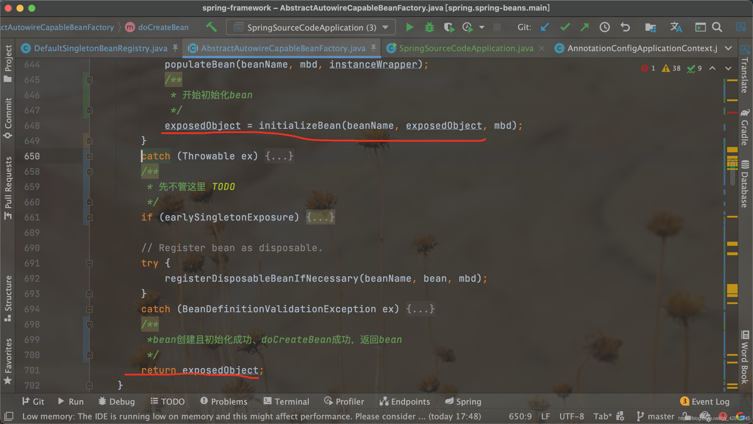Expand folded earlySingletonExposure block at line 661
This screenshot has width=753, height=424.
(89, 217)
